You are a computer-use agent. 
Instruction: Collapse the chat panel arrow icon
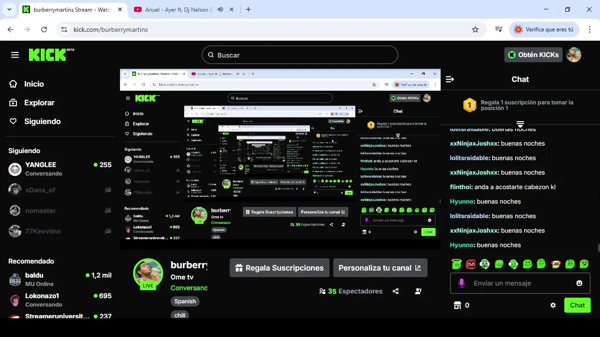click(x=450, y=80)
